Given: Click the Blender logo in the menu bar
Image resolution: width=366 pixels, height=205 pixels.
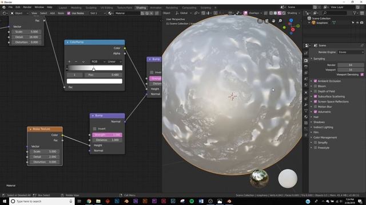Looking at the screenshot, I should click(4, 7).
